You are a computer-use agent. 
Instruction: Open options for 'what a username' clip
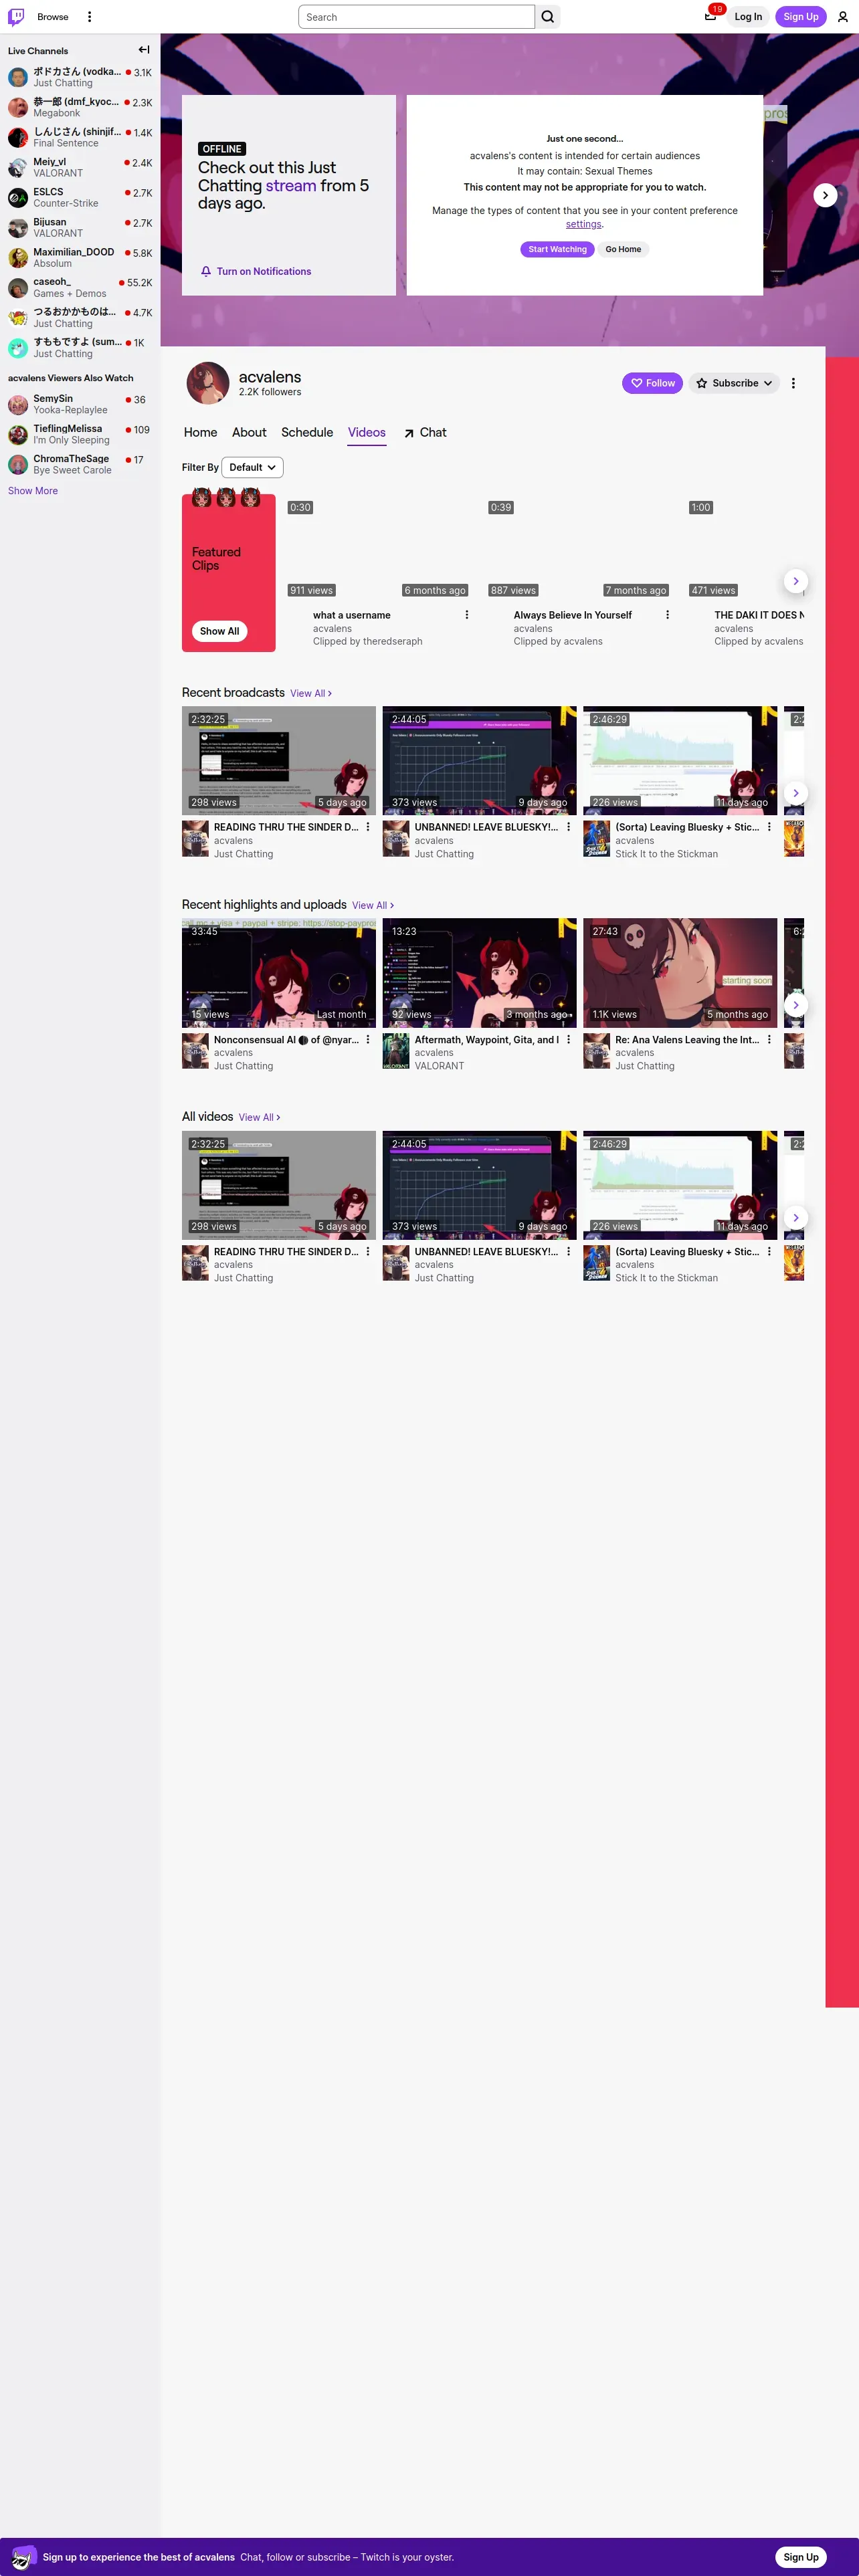coord(467,615)
